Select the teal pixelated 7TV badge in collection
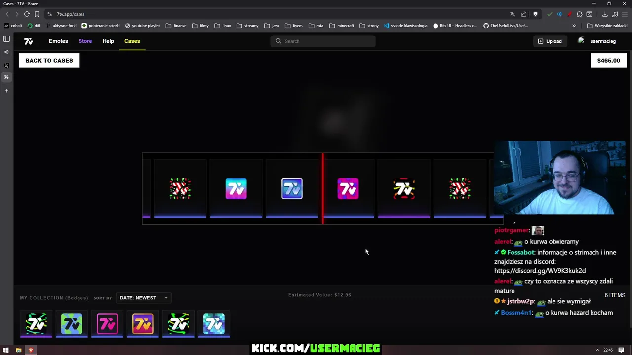 (x=214, y=324)
